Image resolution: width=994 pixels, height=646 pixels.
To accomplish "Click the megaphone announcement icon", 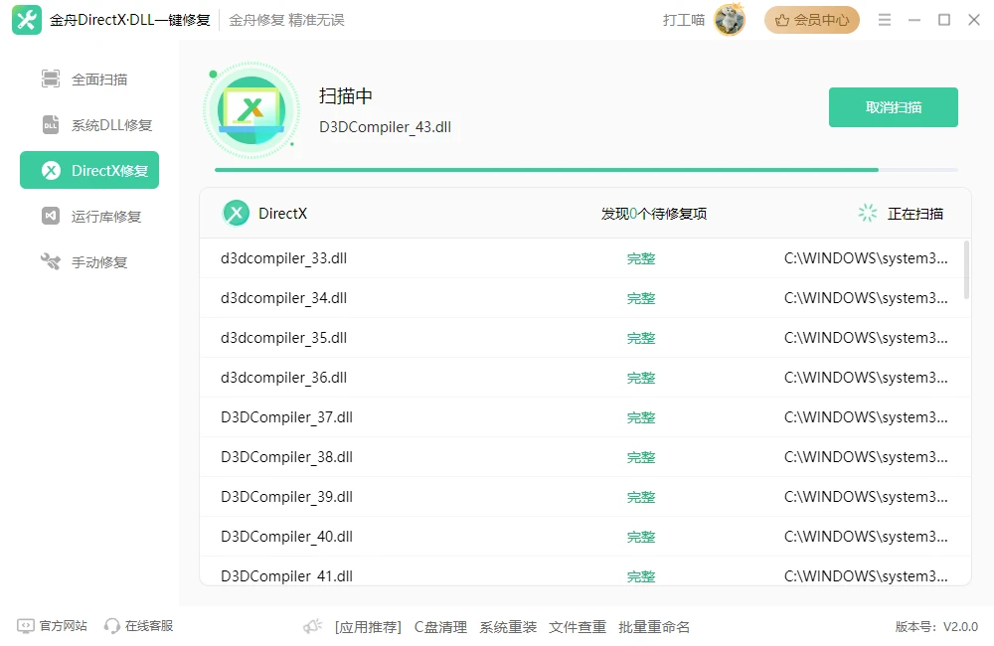I will pyautogui.click(x=312, y=626).
